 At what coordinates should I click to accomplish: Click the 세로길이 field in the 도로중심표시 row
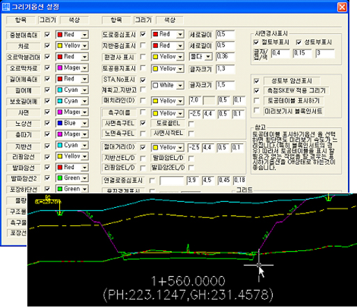225,35
